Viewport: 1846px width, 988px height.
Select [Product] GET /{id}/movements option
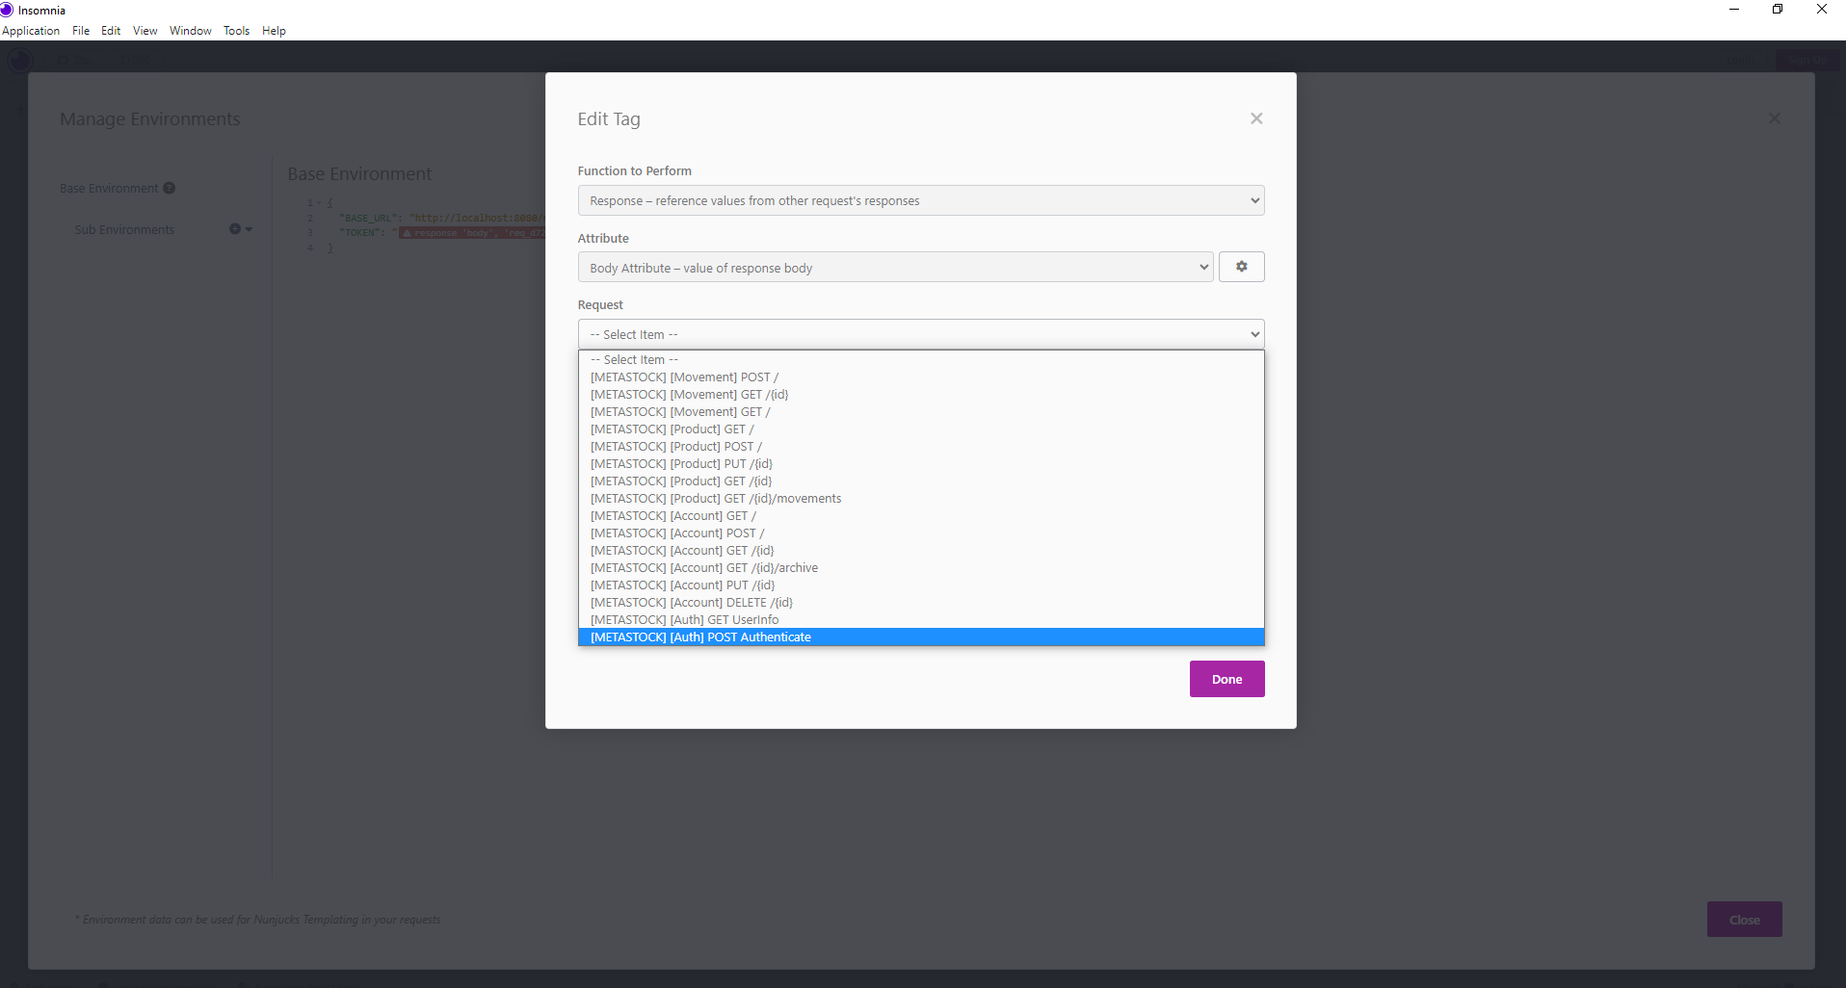pos(921,499)
